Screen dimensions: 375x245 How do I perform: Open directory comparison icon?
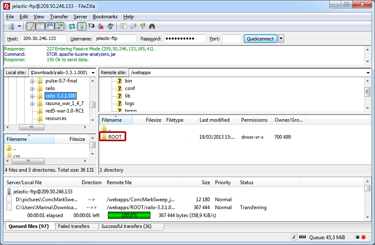(x=123, y=26)
